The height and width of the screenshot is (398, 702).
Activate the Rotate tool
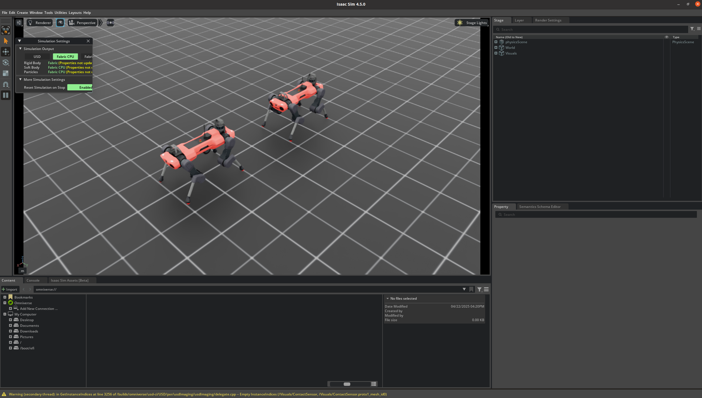6,62
